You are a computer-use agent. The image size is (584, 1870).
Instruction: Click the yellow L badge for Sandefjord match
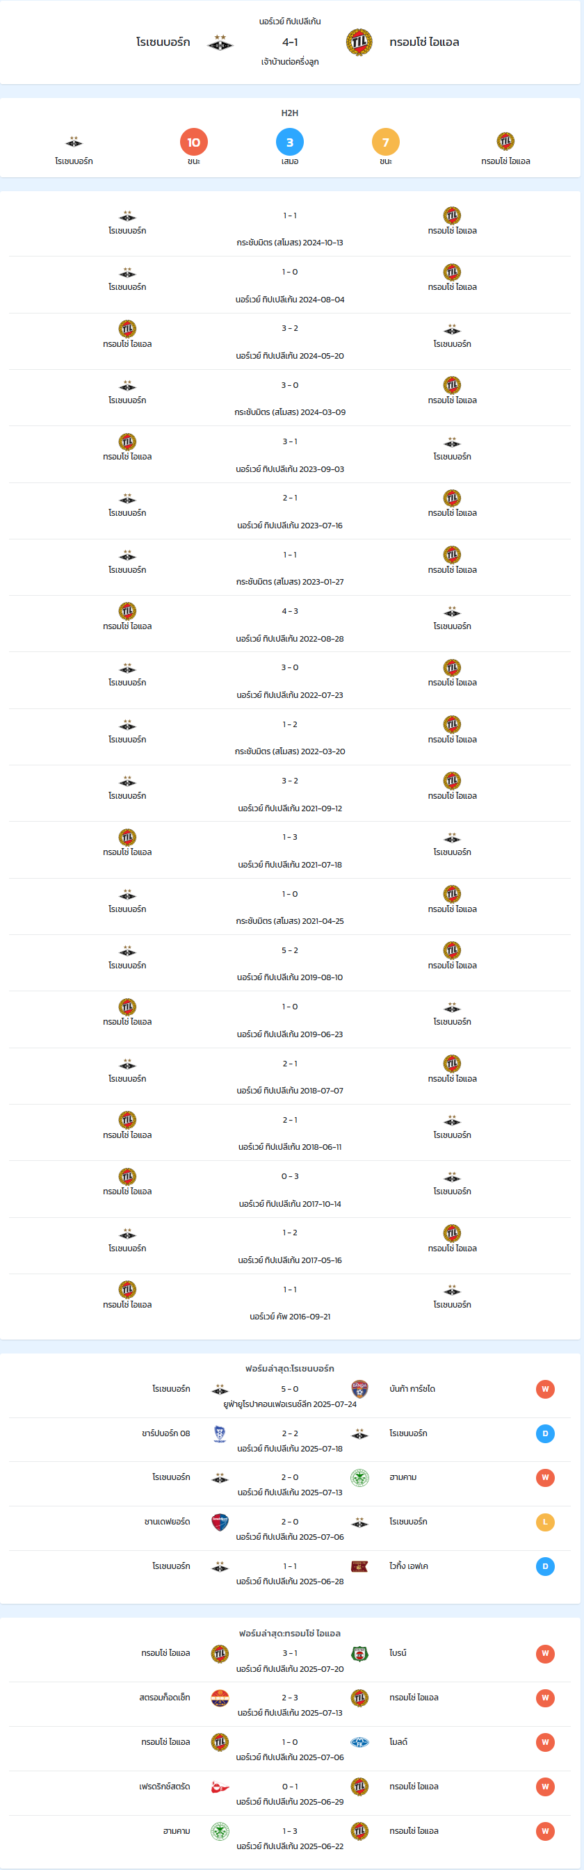click(x=546, y=1522)
